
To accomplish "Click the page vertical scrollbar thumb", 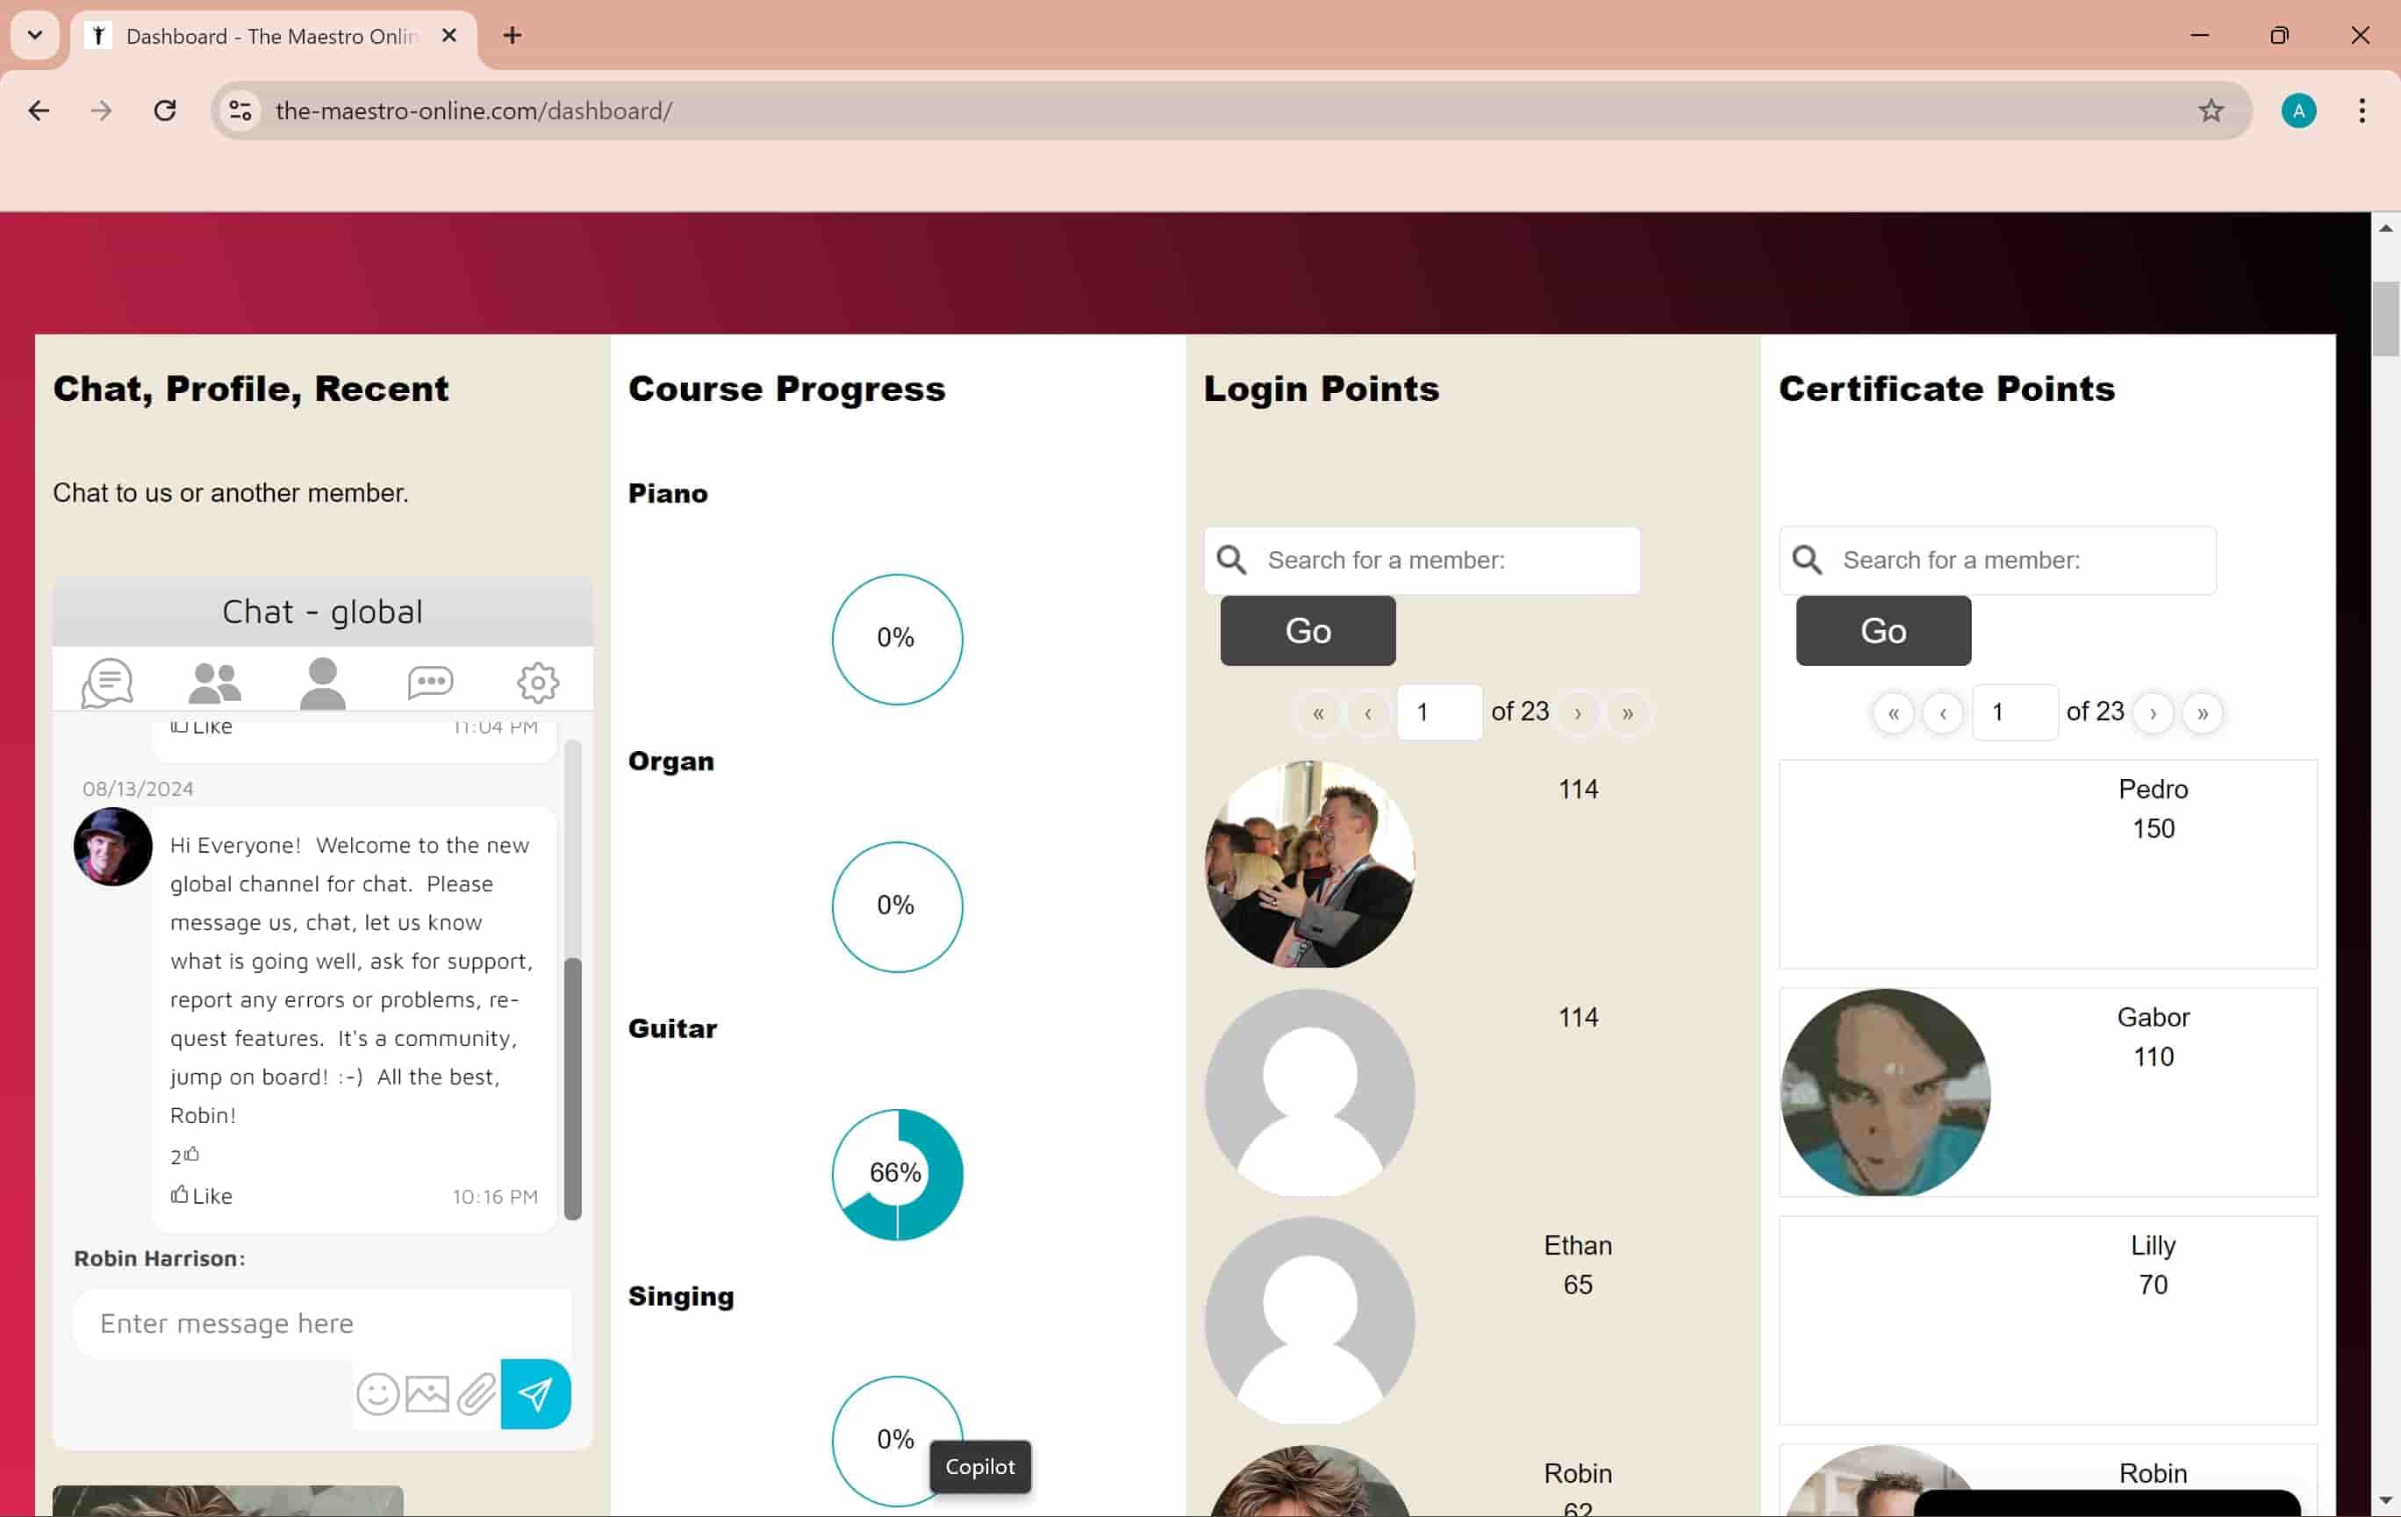I will tap(2384, 319).
